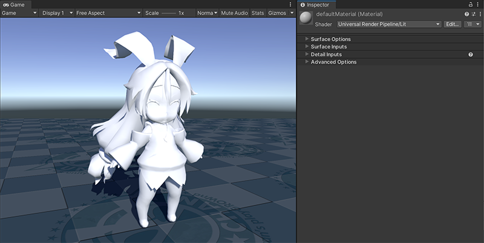Click the defaultMaterial preview sphere thumbnail
The width and height of the screenshot is (484, 243).
(x=306, y=18)
